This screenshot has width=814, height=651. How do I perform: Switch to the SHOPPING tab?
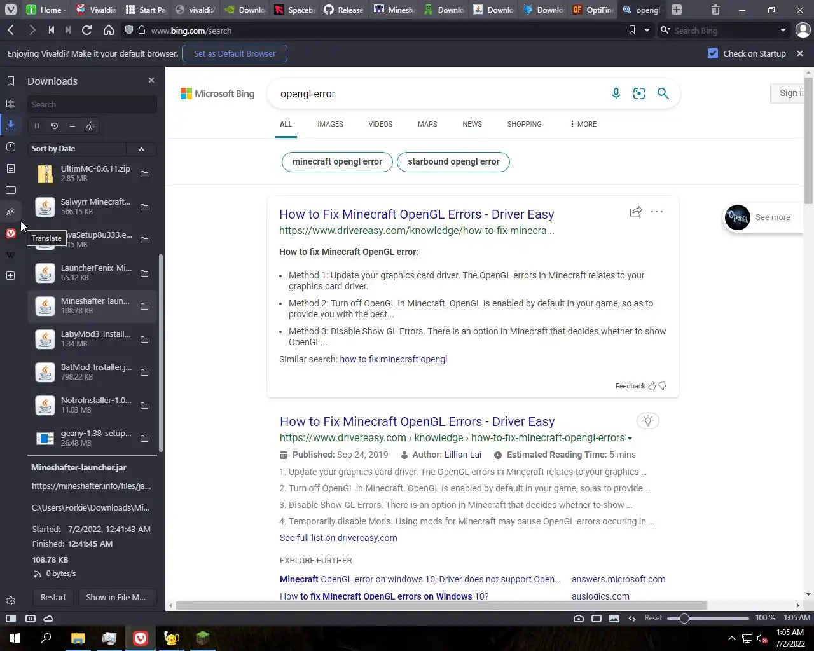pos(524,124)
